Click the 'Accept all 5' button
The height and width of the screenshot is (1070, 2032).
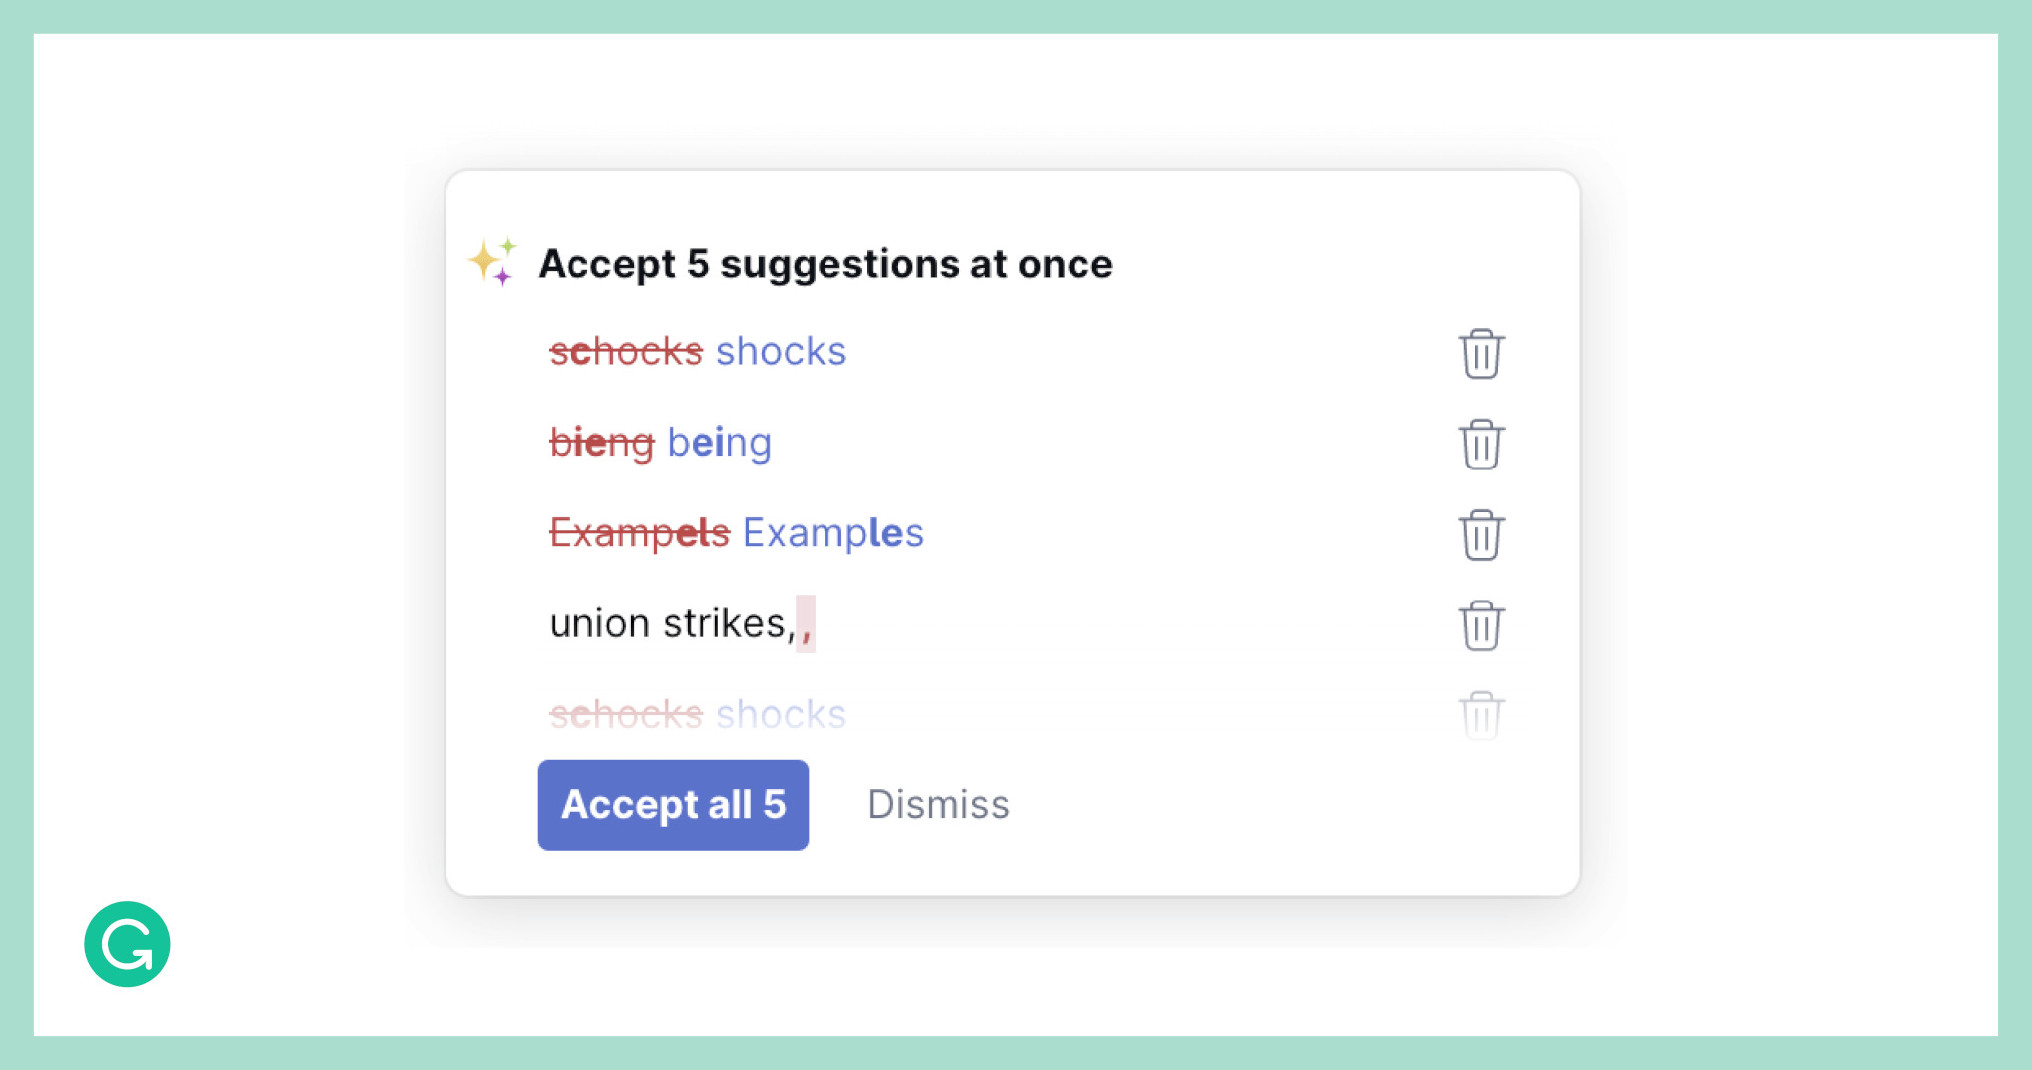(673, 805)
